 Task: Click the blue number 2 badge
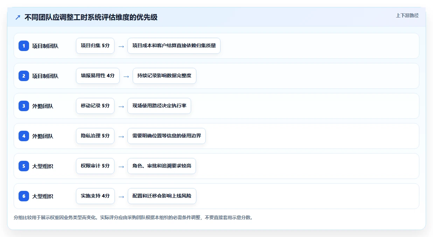(x=24, y=76)
